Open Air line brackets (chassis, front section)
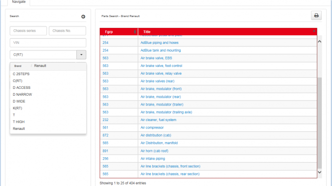Screen dimensions: 332x186 pyautogui.click(x=170, y=166)
